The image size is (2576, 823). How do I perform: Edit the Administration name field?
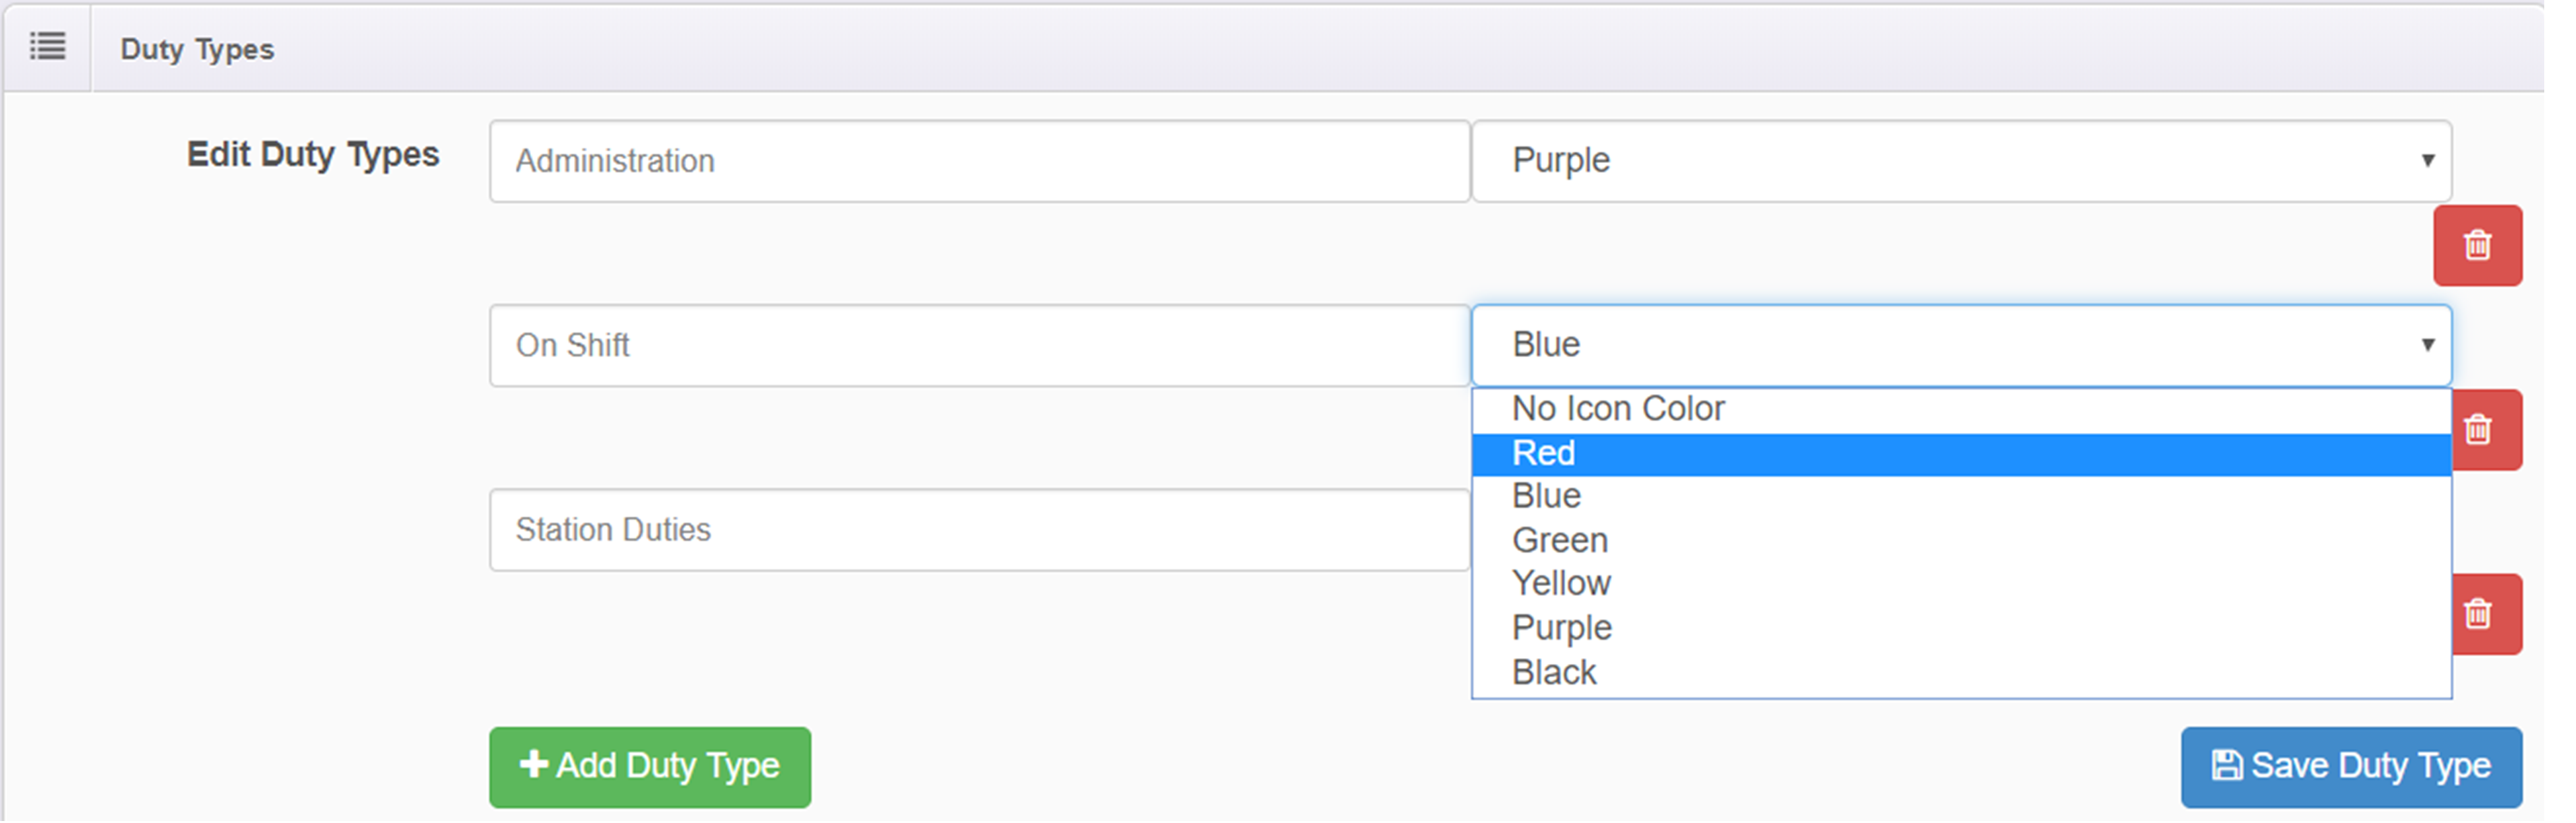coord(978,161)
